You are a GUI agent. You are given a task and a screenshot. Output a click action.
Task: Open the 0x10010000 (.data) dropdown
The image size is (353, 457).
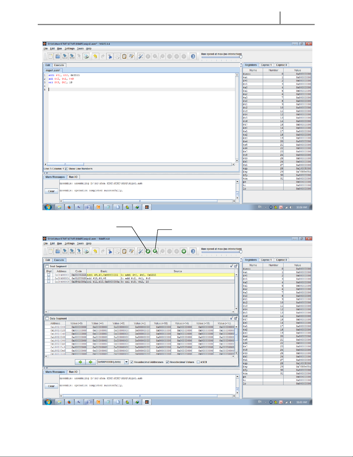coord(126,362)
